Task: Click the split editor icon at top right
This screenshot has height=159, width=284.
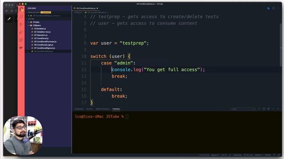Action: tap(273, 8)
